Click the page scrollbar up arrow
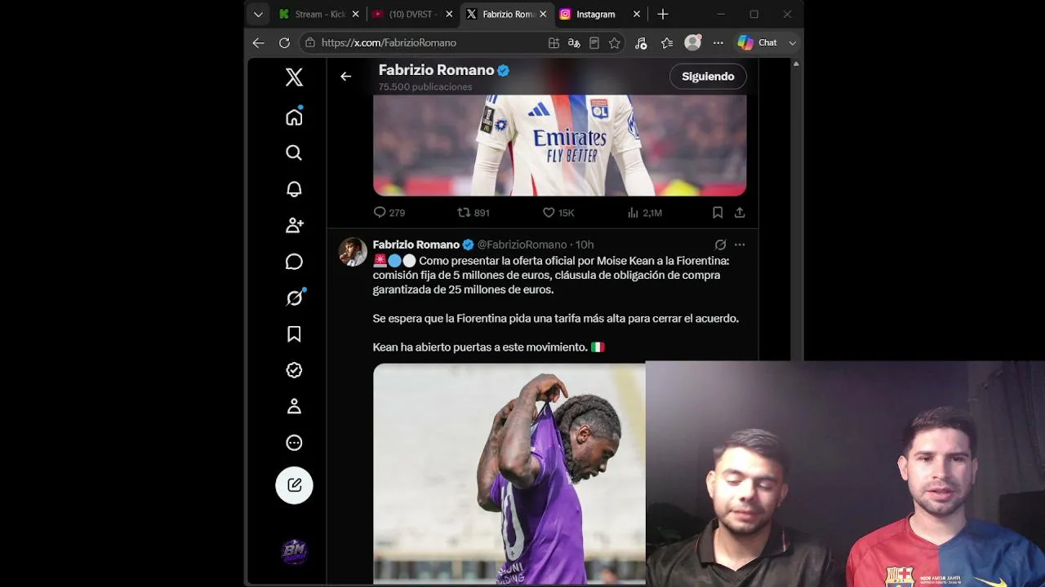This screenshot has width=1045, height=587. [797, 64]
